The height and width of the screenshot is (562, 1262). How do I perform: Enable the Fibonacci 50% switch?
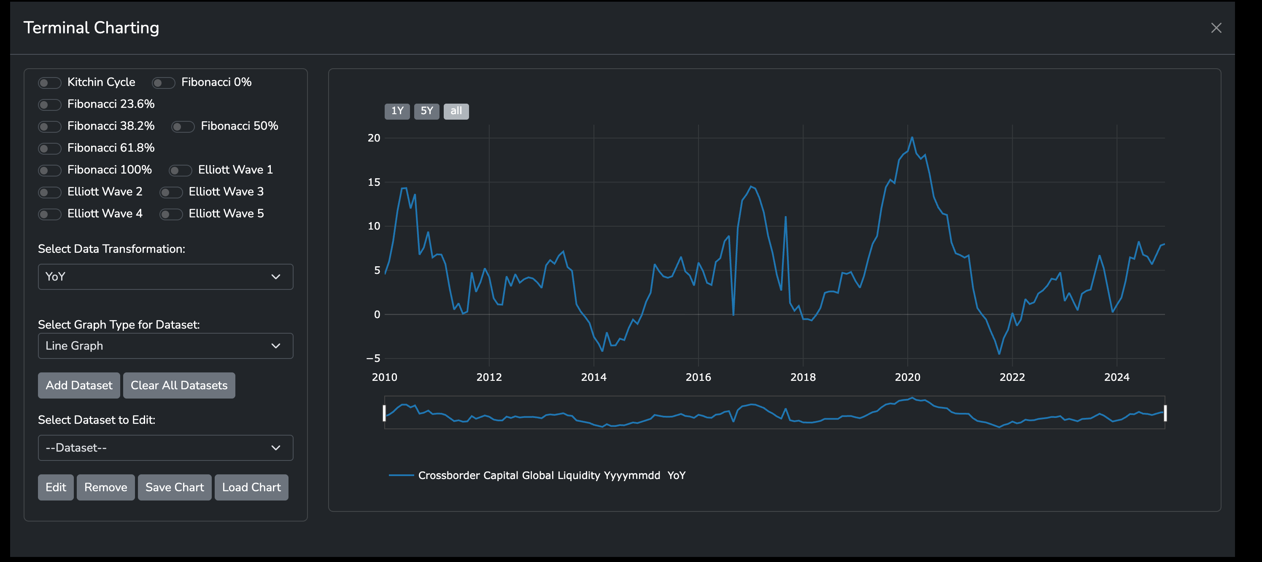(183, 127)
